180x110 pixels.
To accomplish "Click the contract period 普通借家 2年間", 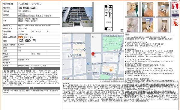I will pos(24,60).
